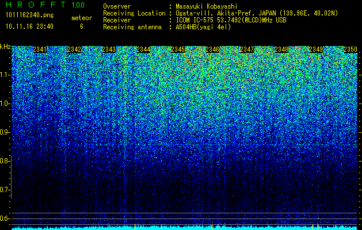The image size is (362, 230).
Task: Select the Ogata-vill. Akita-Pref. JAPAN location text
Action: pyautogui.click(x=257, y=13)
